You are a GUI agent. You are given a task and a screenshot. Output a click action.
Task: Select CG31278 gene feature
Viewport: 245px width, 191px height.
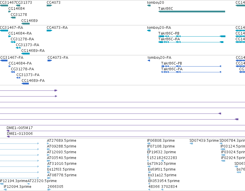[13, 18]
